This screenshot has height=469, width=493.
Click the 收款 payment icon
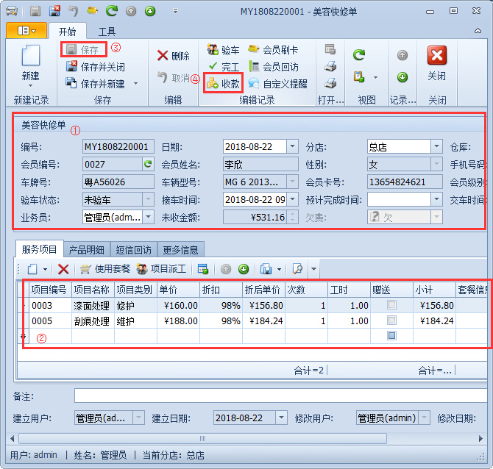tap(213, 84)
